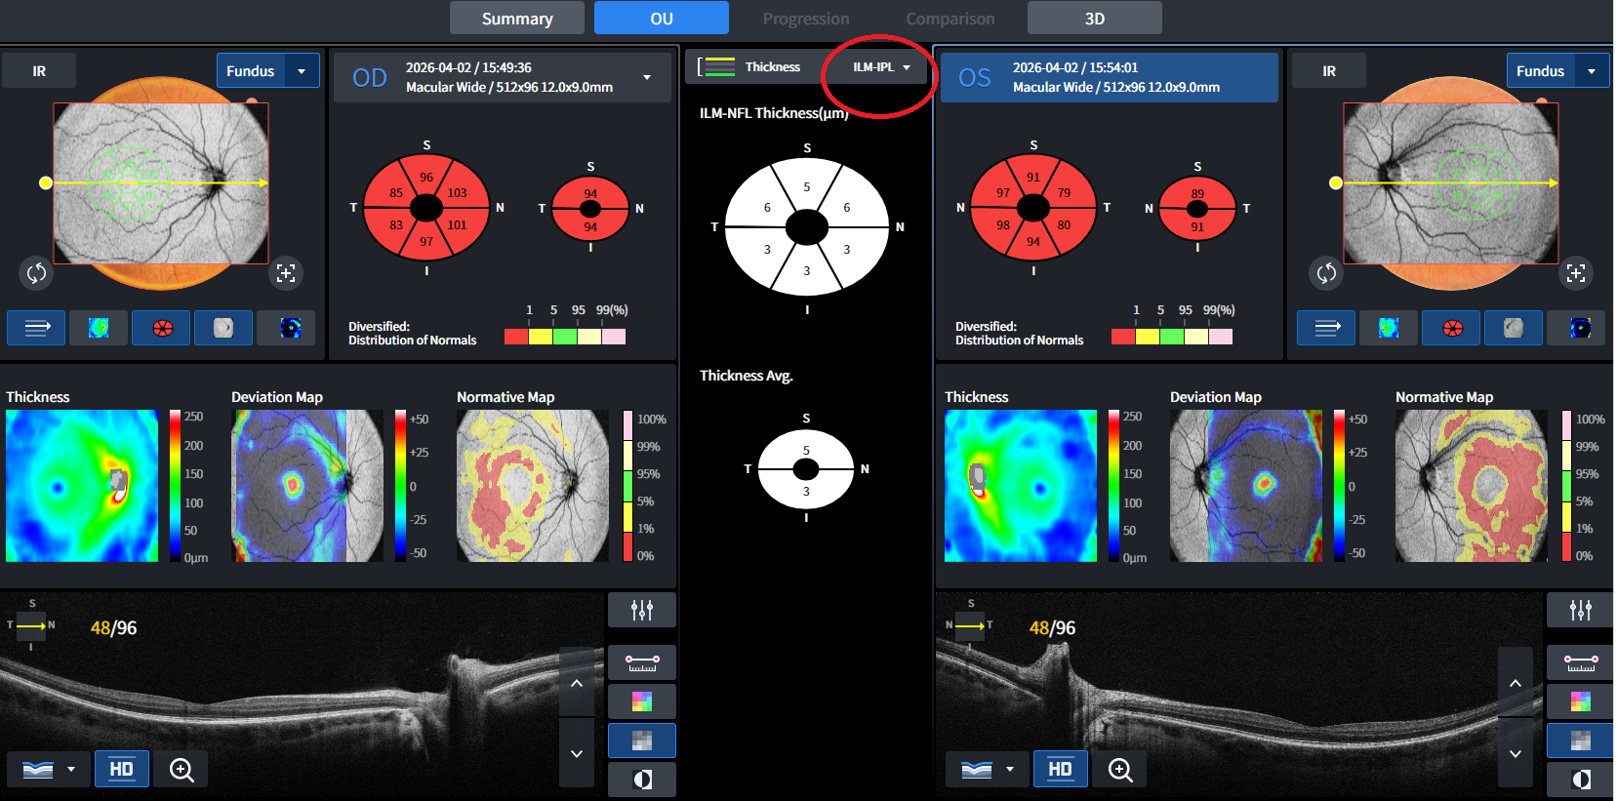Open the ILM-IPL layer dropdown

[x=880, y=67]
